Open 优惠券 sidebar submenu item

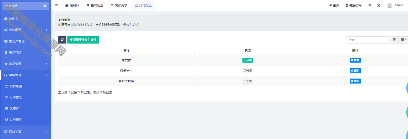26,108
